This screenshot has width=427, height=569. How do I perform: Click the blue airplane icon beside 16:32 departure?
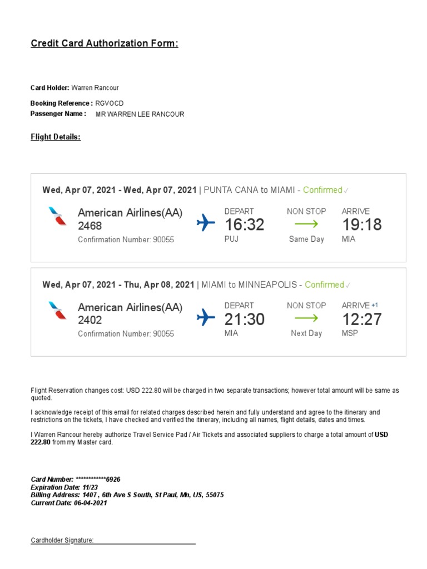(206, 223)
